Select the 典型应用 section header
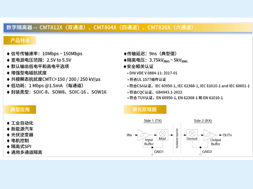Viewport: 253px width, 189px height. point(20,109)
